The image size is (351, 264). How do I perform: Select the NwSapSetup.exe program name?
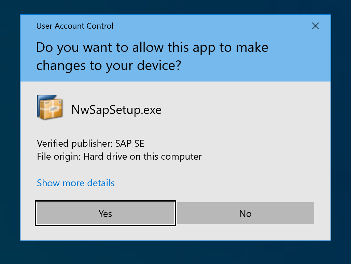116,110
